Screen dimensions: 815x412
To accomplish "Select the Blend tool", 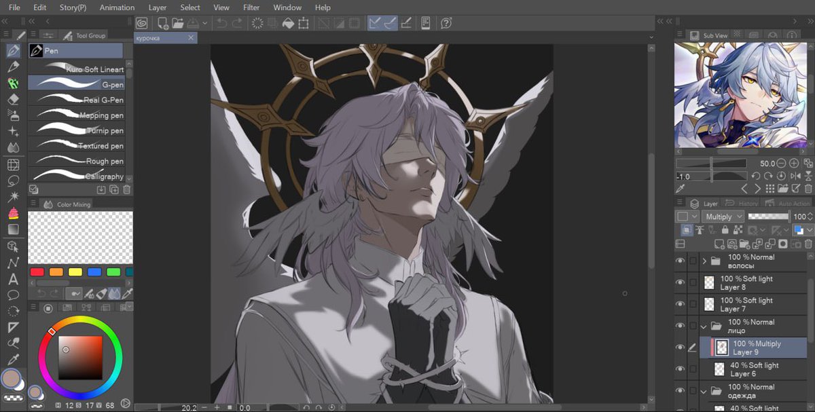I will click(13, 148).
